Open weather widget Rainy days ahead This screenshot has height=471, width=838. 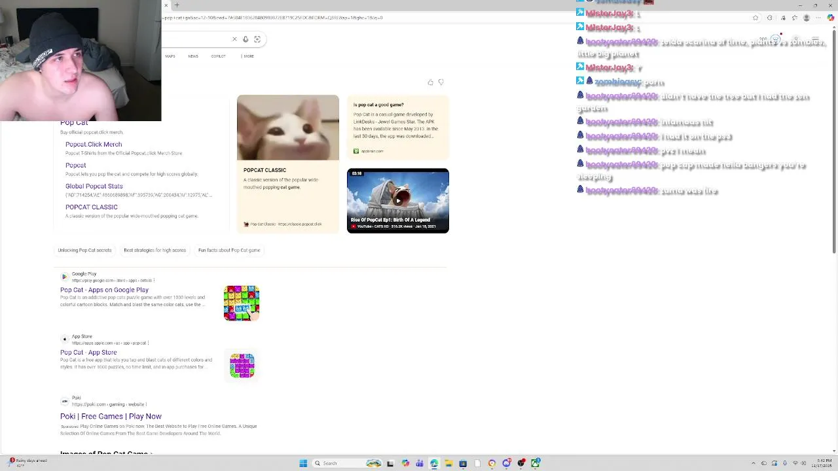(x=27, y=462)
